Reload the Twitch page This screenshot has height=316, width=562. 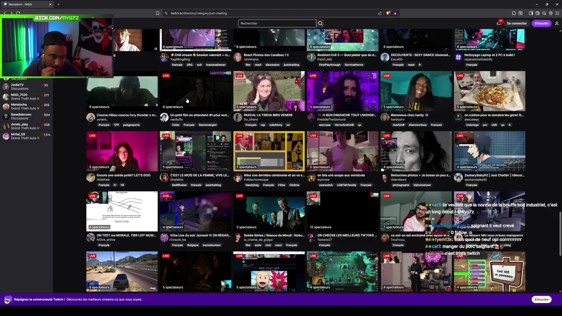coord(18,13)
